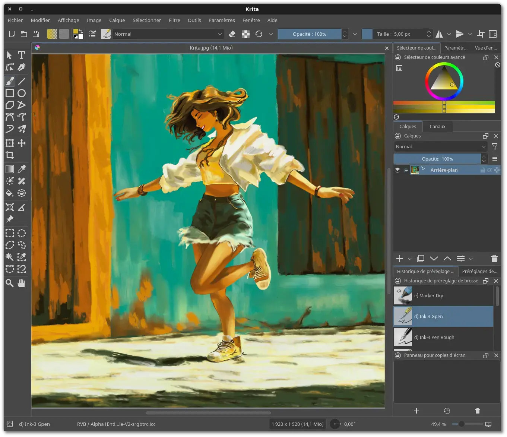Hide the Arrière-plan layer

coord(397,170)
